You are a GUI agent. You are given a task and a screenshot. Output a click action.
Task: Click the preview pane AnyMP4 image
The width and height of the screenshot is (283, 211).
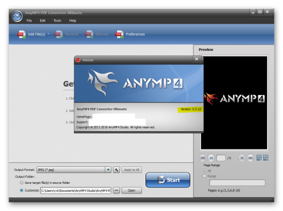click(x=234, y=103)
